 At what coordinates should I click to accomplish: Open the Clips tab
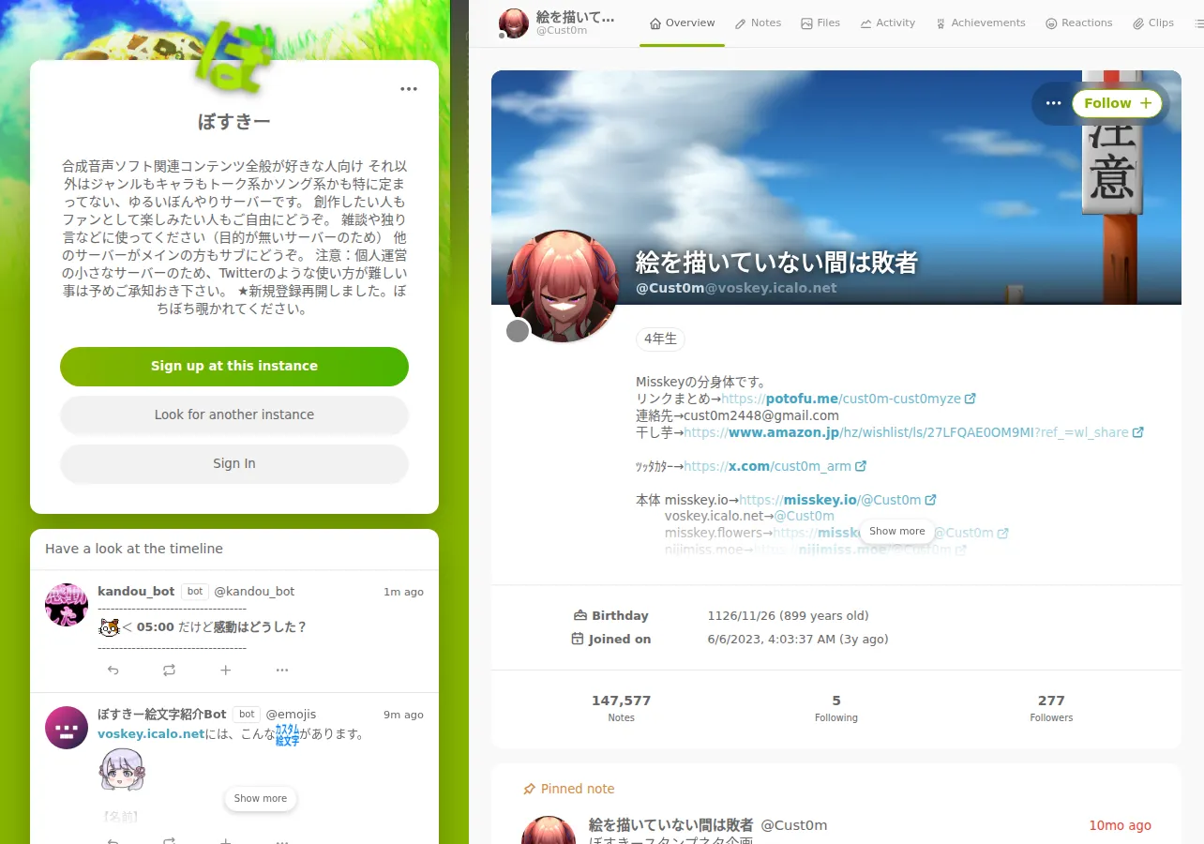1152,23
